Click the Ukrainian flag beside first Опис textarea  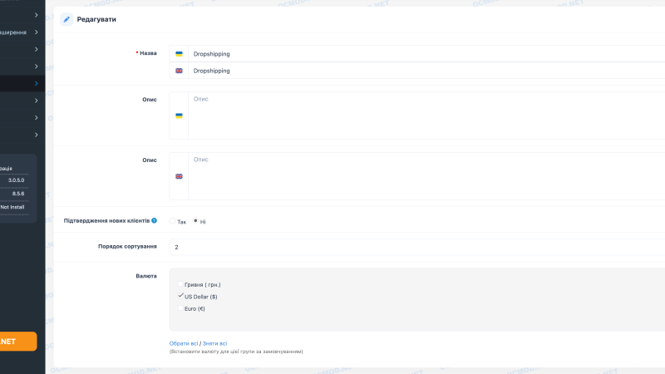pos(179,116)
